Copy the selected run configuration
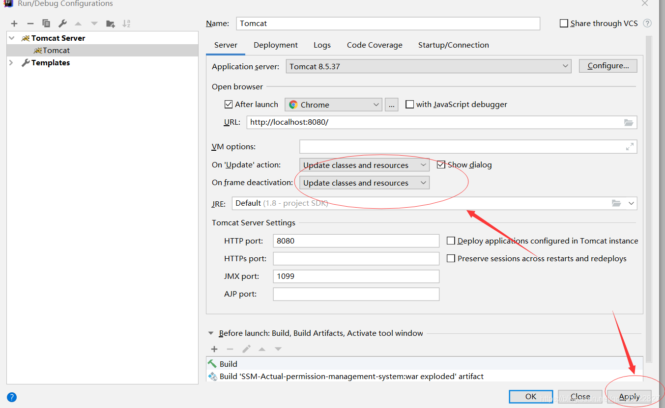This screenshot has height=408, width=665. pos(46,24)
